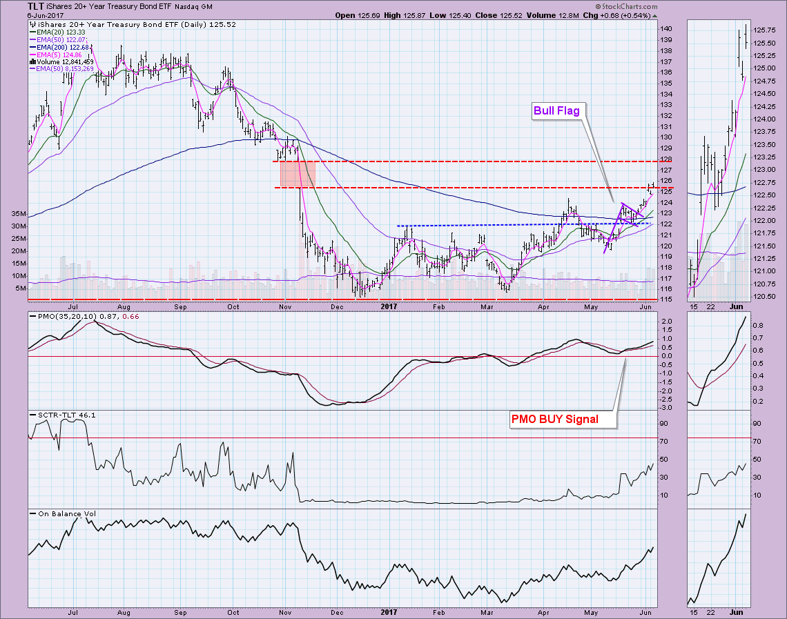Click the TLT ticker symbol in the header
The image size is (787, 619).
pos(36,6)
